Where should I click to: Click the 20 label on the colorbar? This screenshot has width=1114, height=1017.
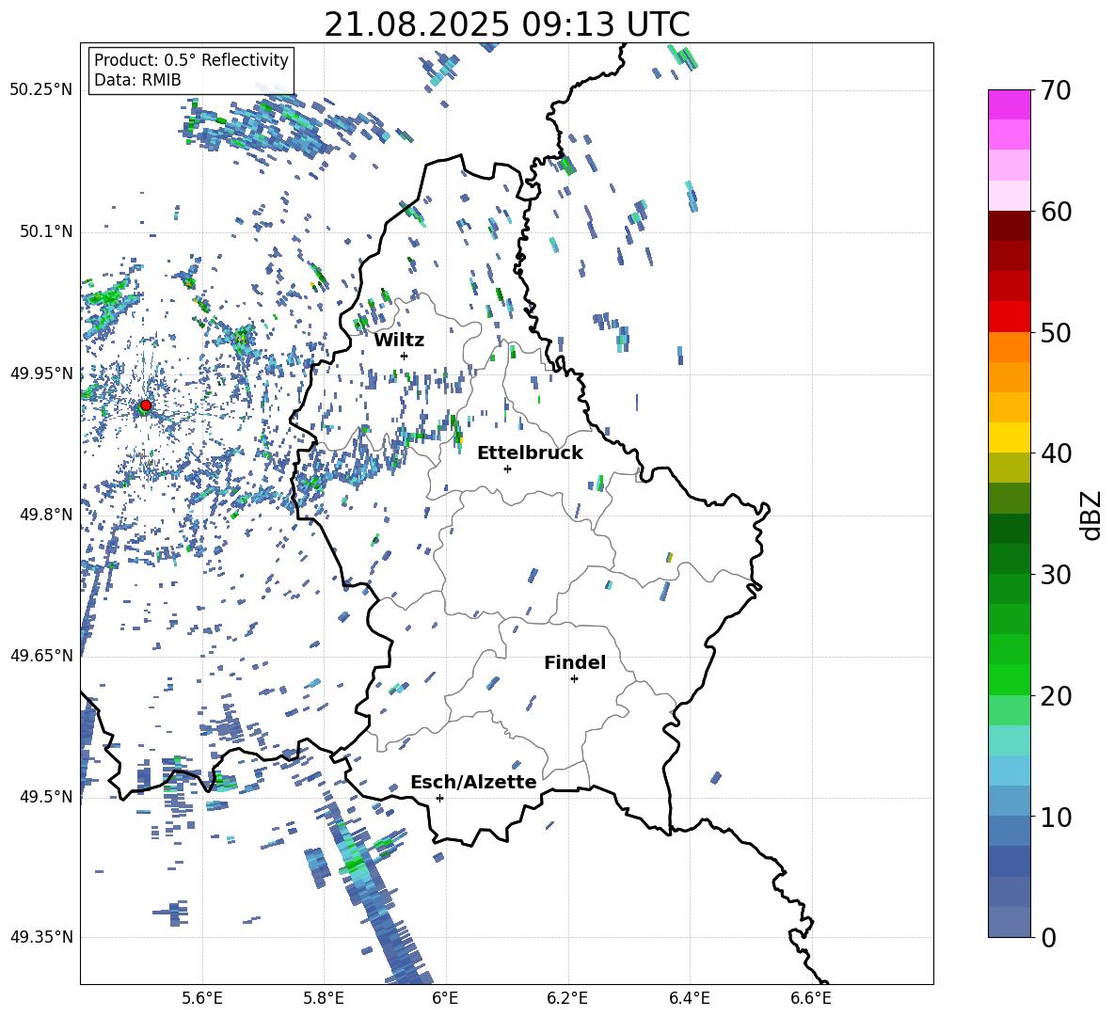[1056, 696]
